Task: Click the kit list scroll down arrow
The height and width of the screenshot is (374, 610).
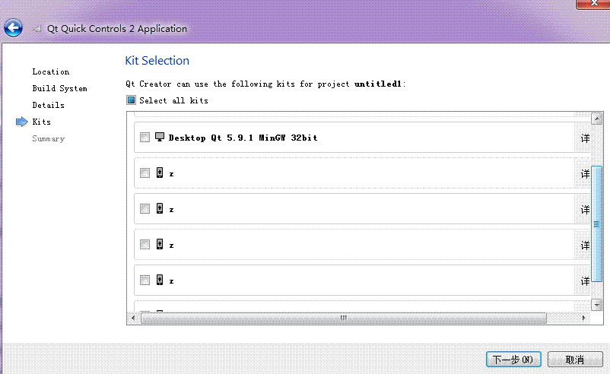Action: (x=597, y=305)
